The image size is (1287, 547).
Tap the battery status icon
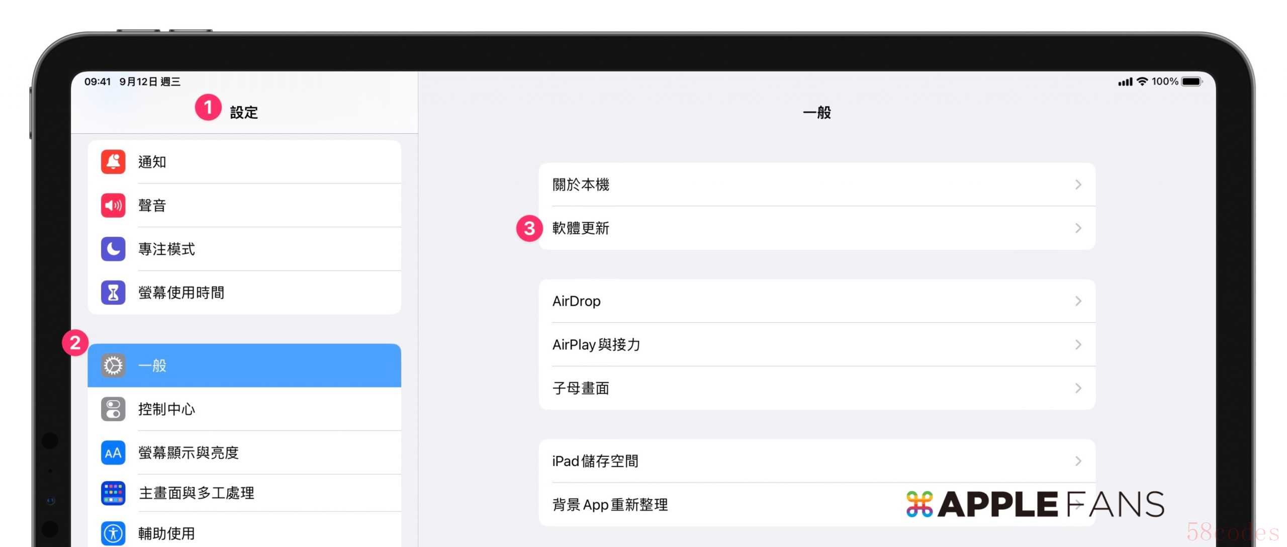point(1191,81)
